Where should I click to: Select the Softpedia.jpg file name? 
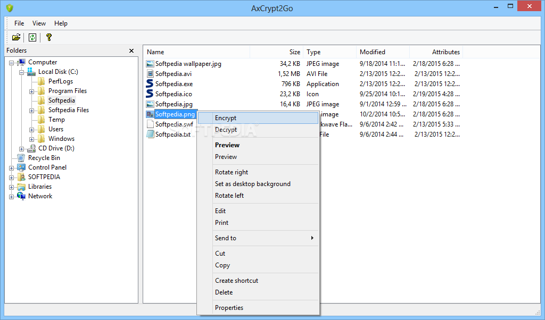(x=174, y=104)
